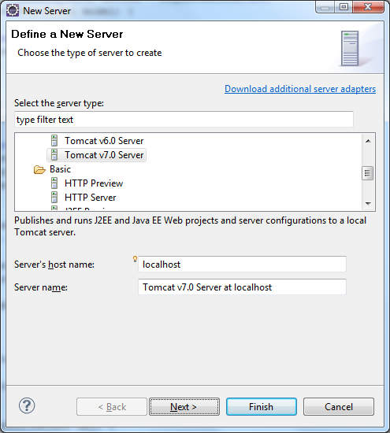Image resolution: width=390 pixels, height=433 pixels.
Task: Cancel the New Server dialog
Action: [339, 407]
